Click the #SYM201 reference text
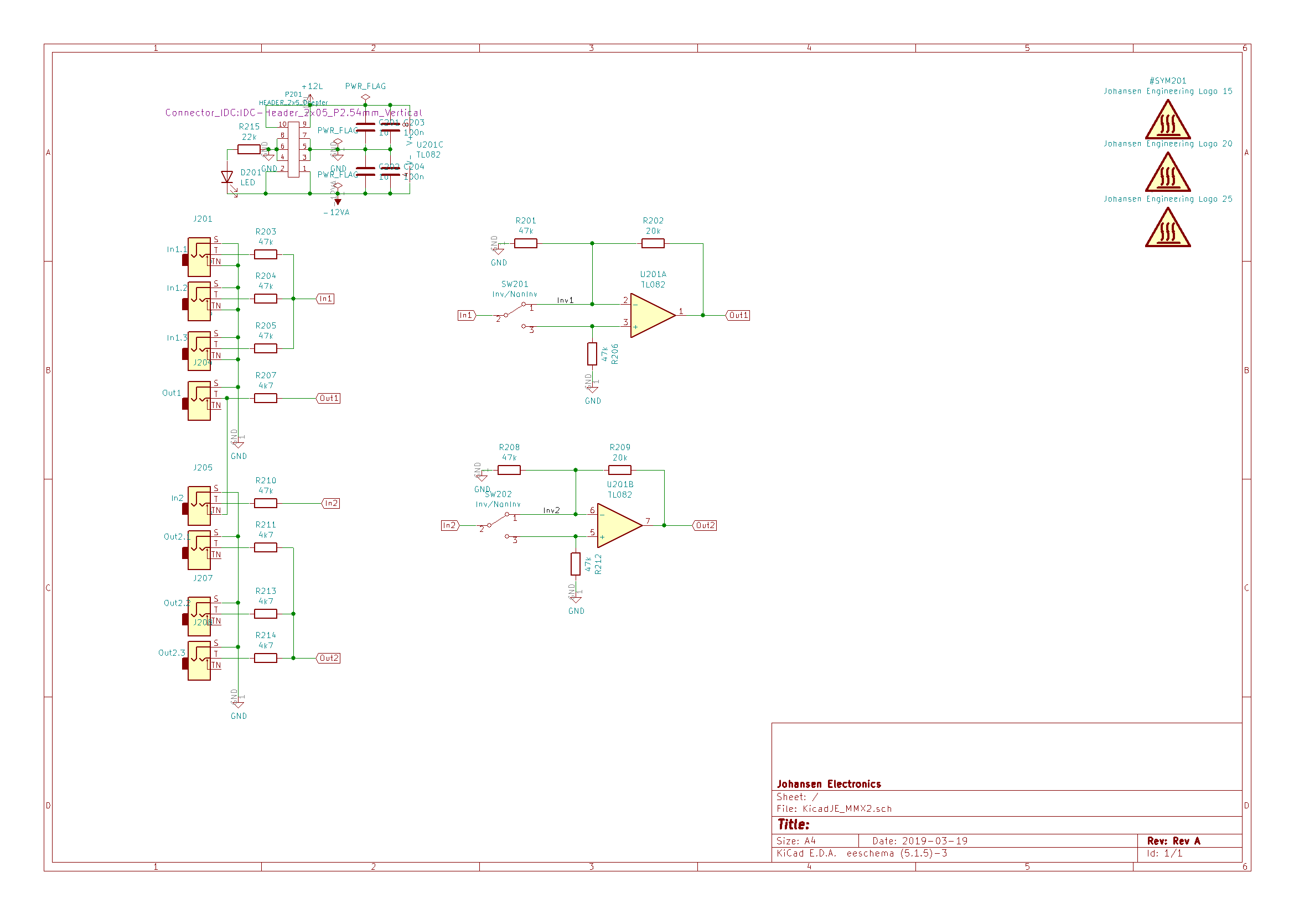 pos(1168,81)
